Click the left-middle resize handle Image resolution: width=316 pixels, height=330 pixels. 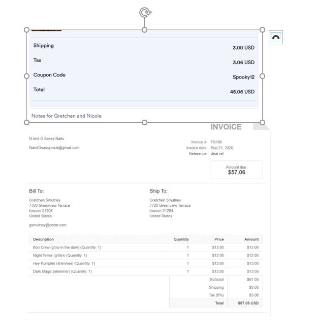point(27,76)
